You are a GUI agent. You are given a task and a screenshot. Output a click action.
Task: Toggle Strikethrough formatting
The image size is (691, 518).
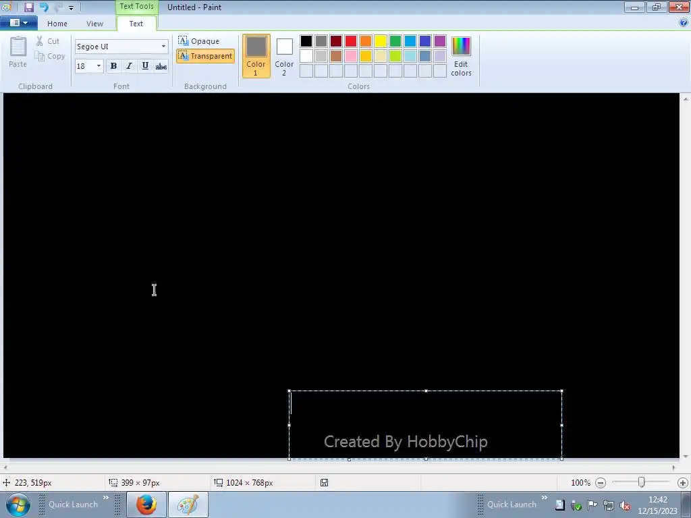point(161,66)
